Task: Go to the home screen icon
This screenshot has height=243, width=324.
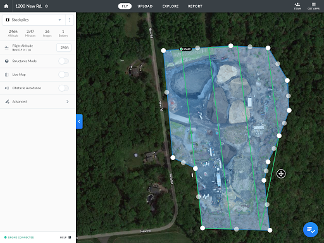Action: tap(6, 6)
